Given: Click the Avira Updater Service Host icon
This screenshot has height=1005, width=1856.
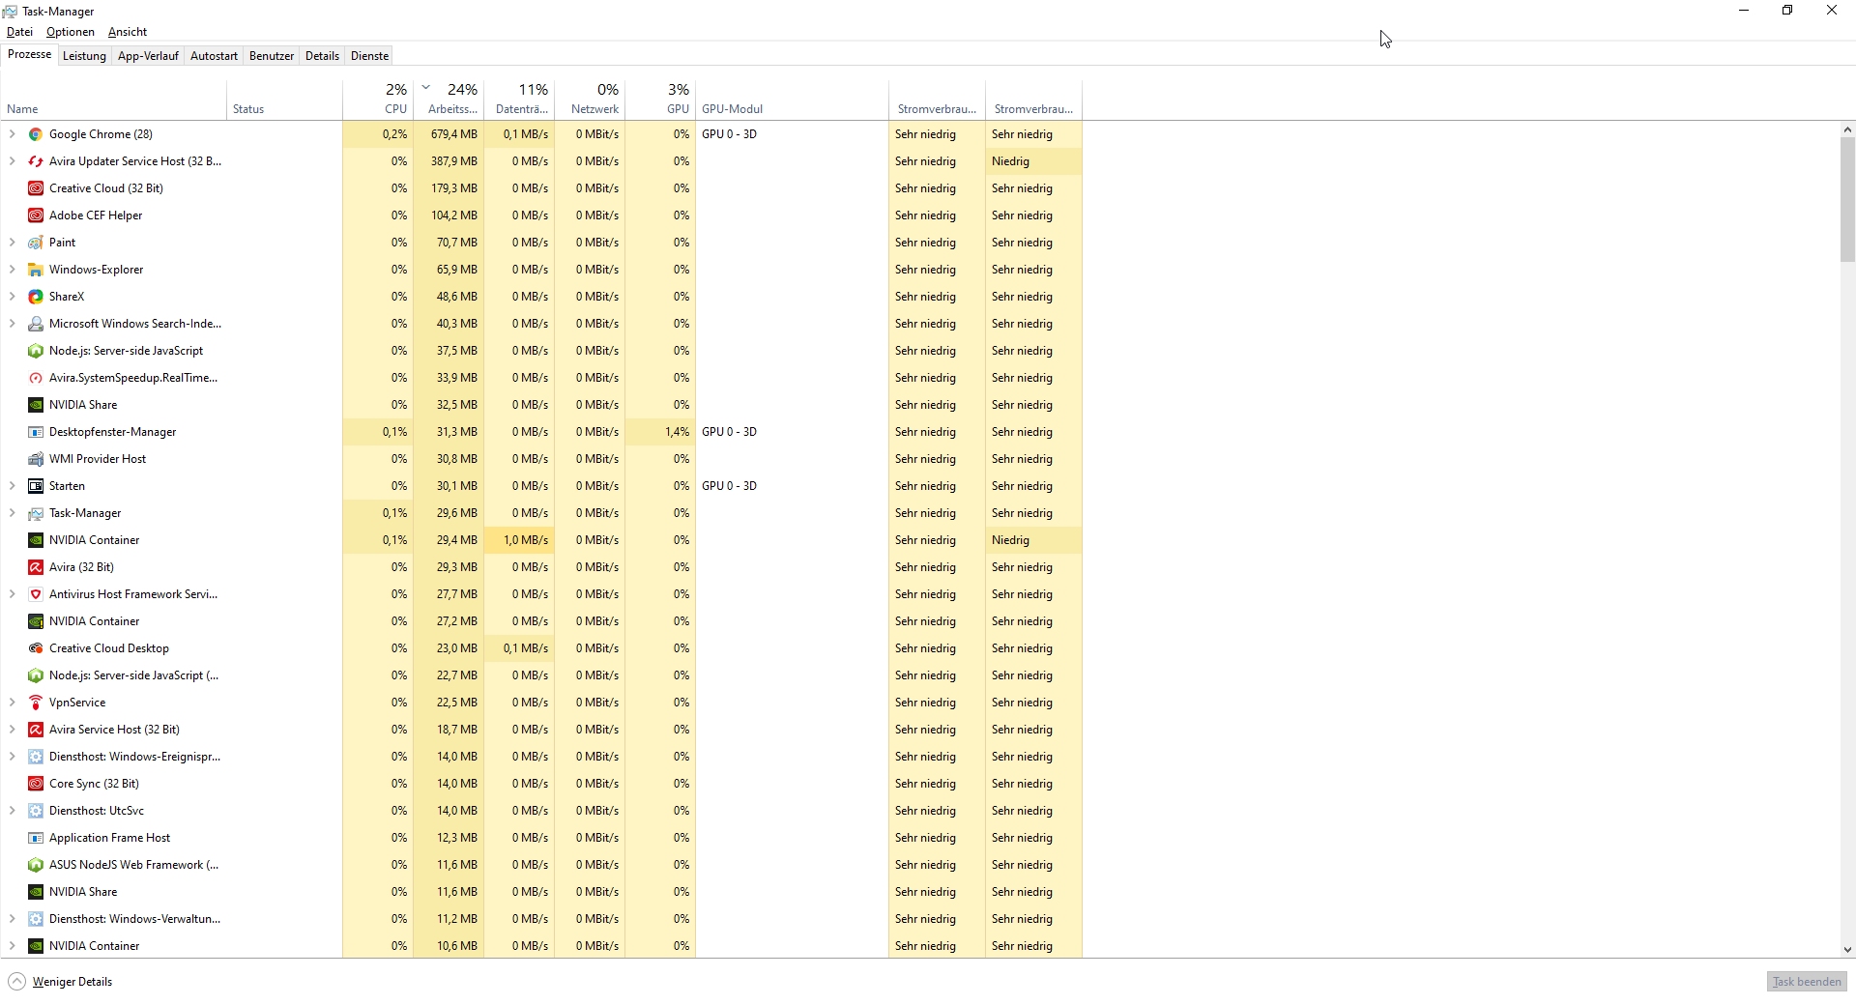Looking at the screenshot, I should coord(36,161).
